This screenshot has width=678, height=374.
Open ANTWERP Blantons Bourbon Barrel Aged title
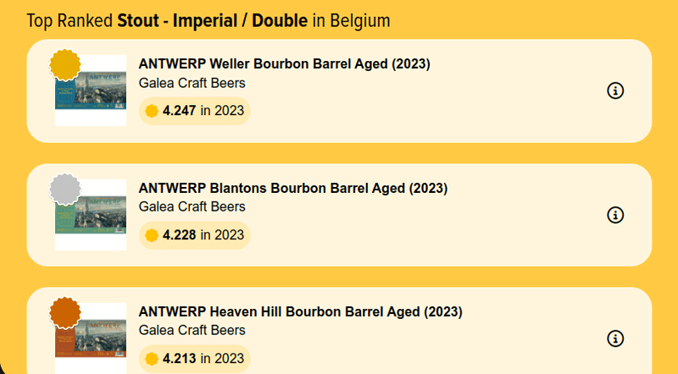tap(292, 188)
